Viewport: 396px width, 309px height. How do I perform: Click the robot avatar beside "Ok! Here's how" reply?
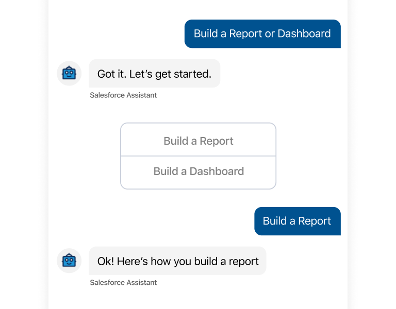69,261
